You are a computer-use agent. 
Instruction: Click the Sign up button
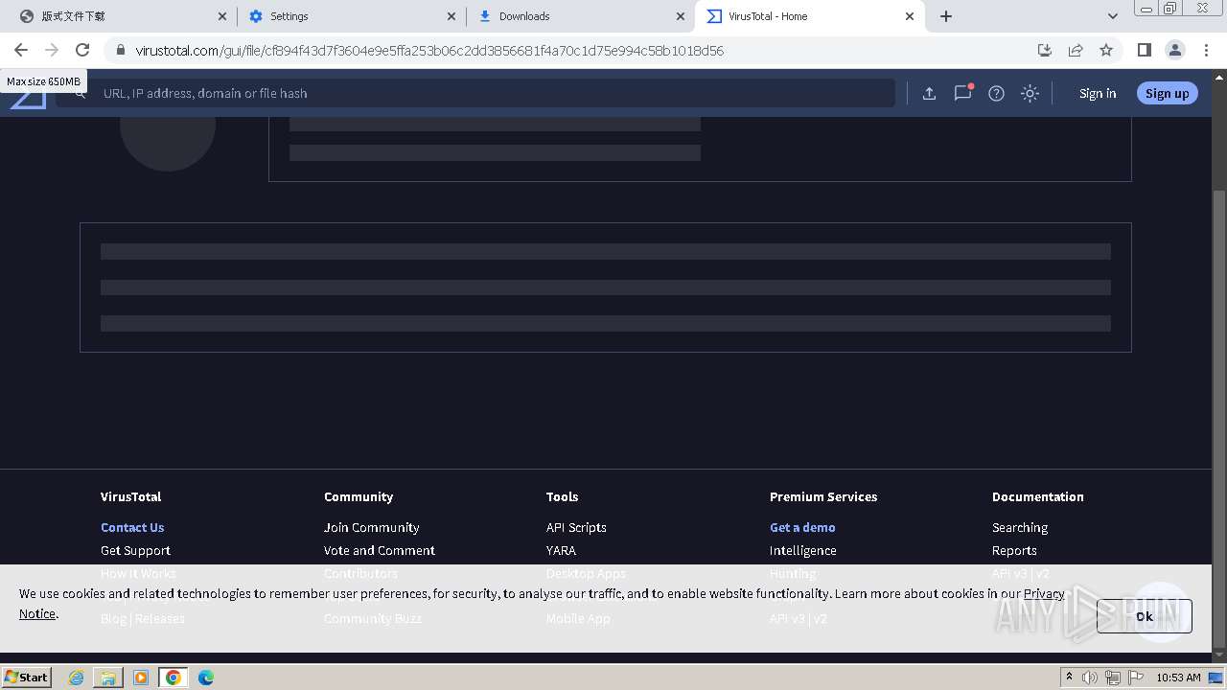tap(1167, 93)
